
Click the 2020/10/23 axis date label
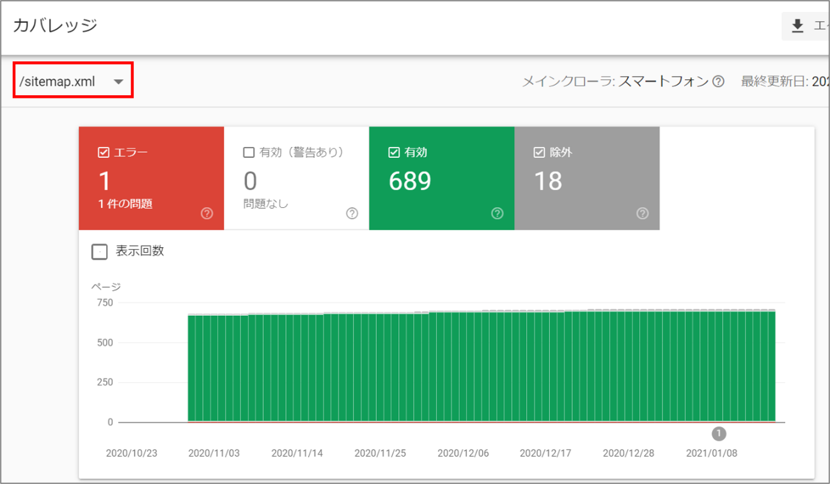point(131,453)
